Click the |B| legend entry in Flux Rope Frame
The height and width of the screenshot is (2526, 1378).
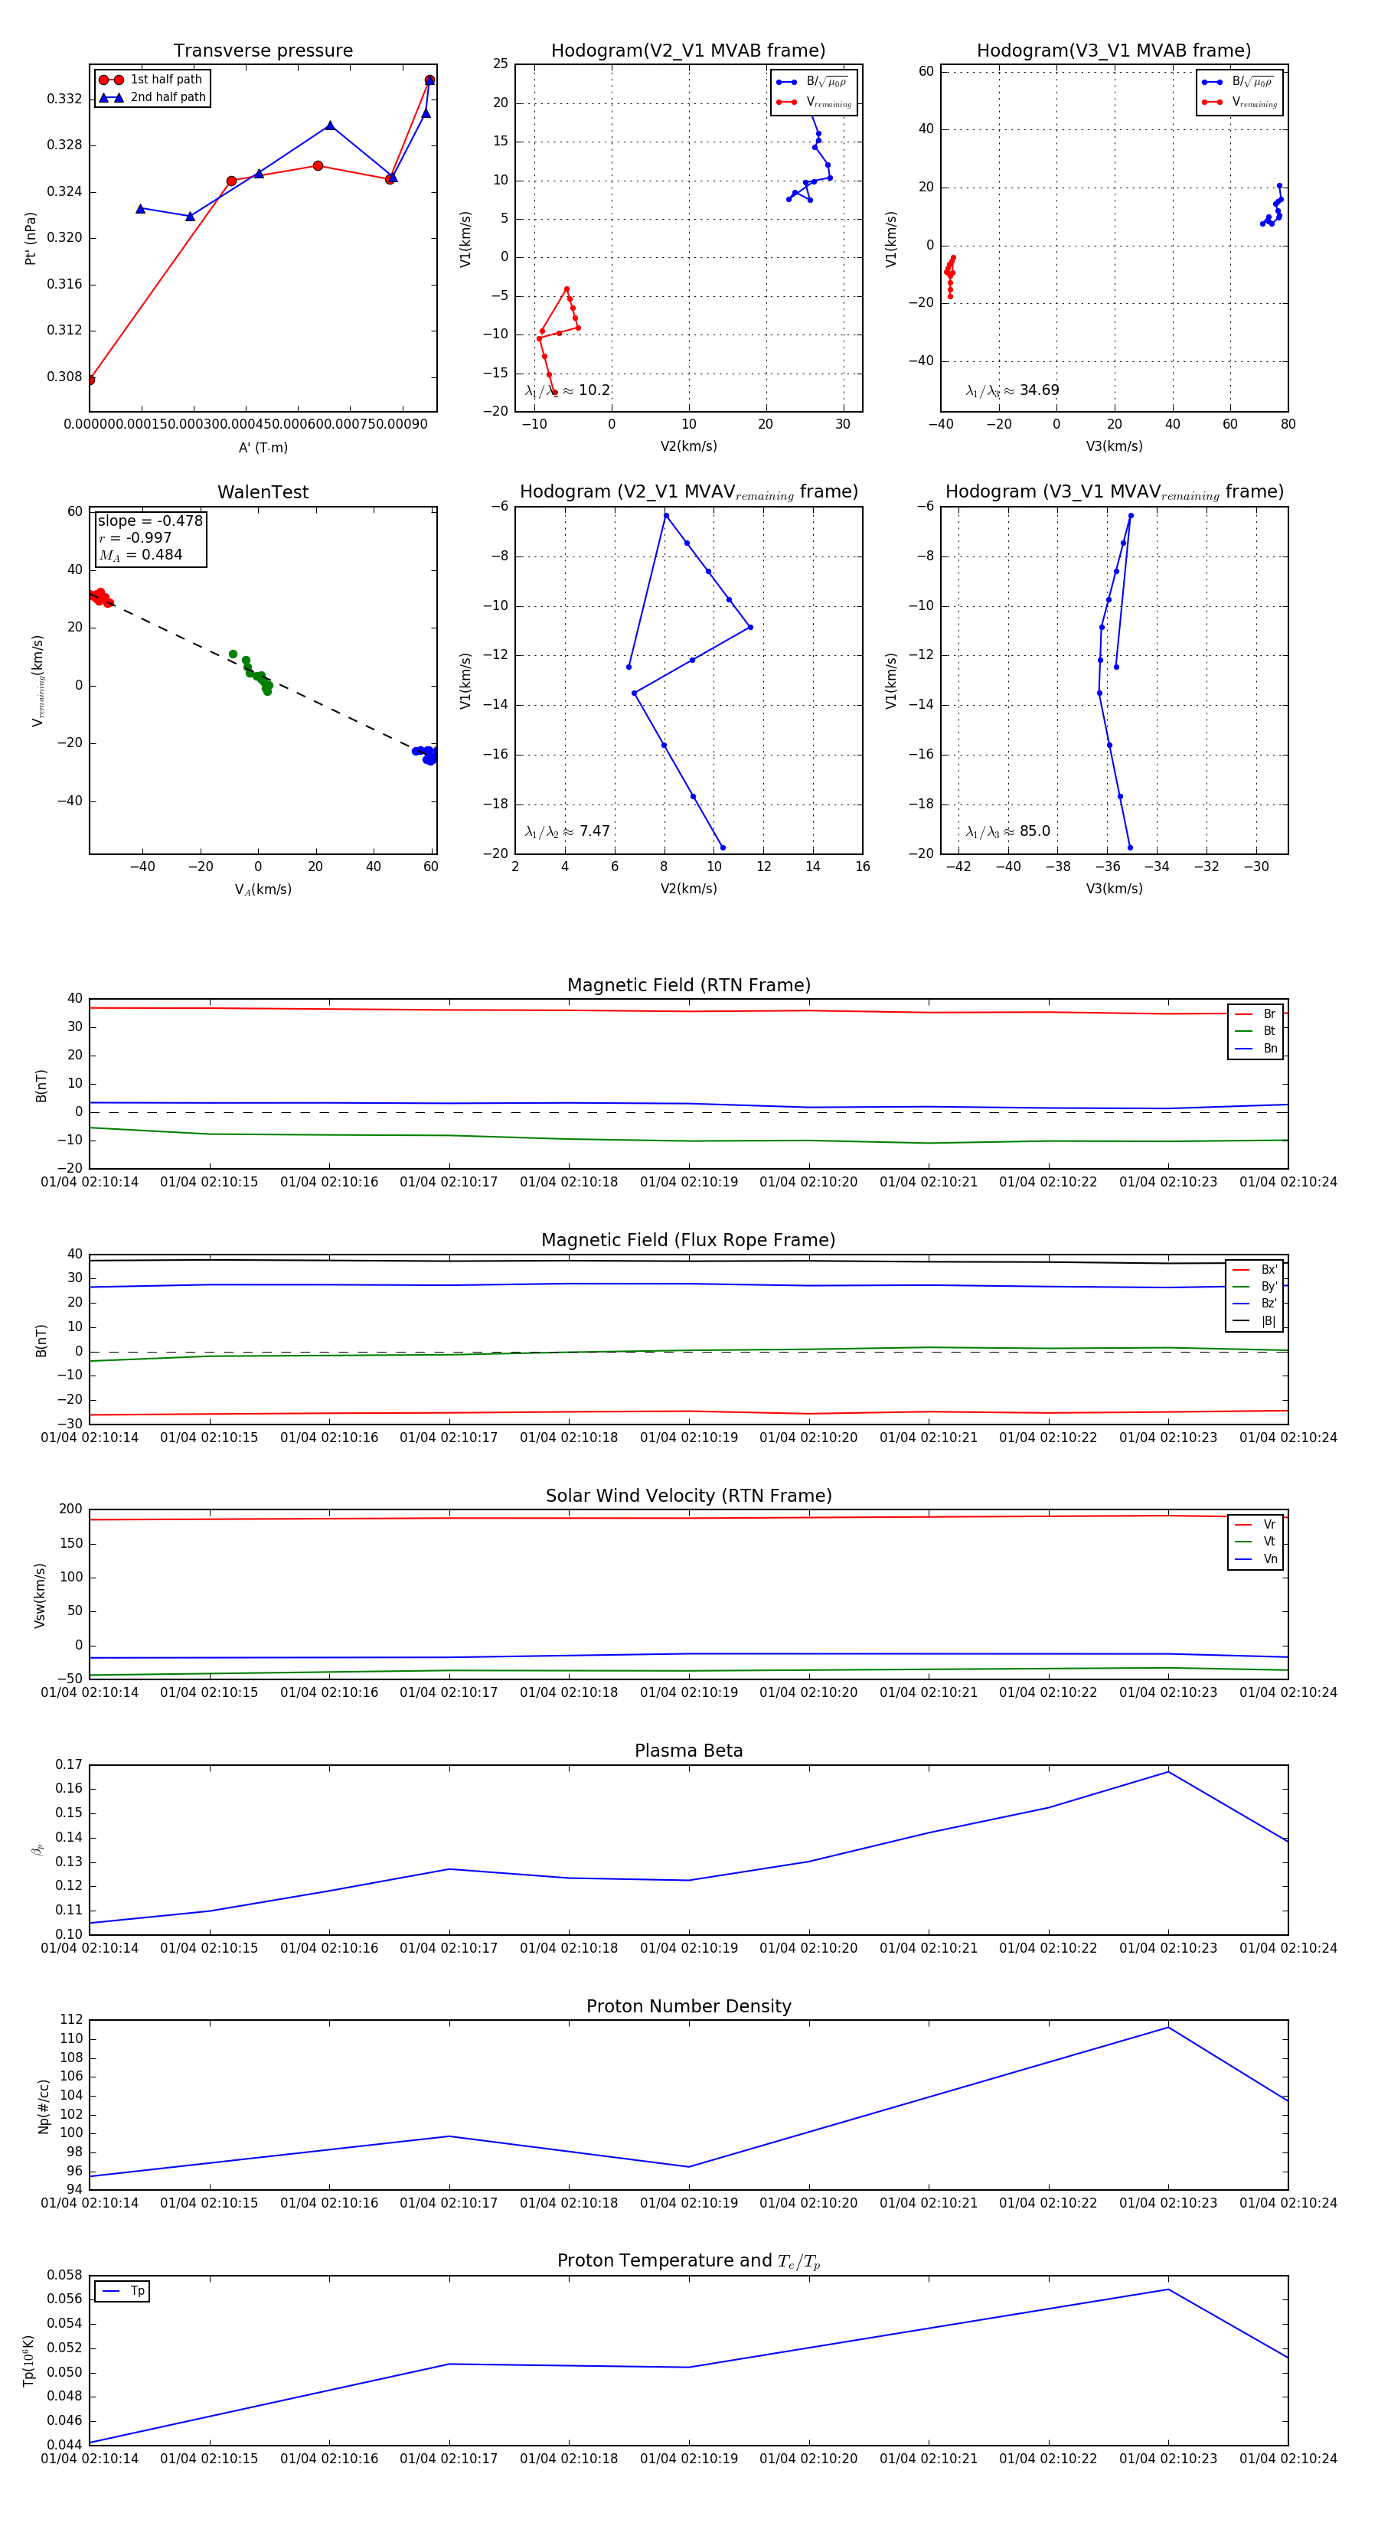click(1256, 1321)
